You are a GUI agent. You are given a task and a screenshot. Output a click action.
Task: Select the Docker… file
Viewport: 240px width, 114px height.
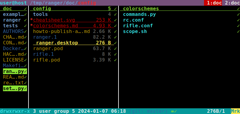tap(13, 49)
